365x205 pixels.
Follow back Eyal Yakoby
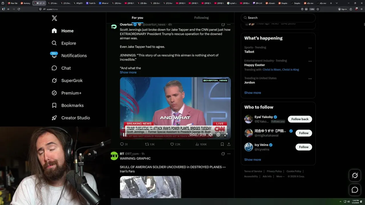300,119
